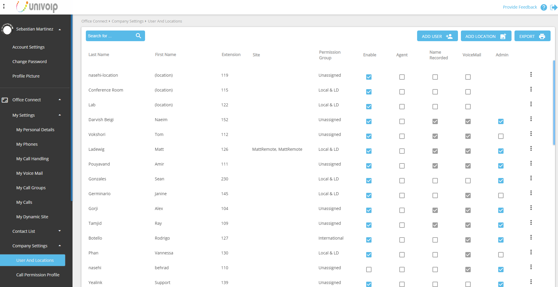Disable the Enable checkbox for Vokshori

pyautogui.click(x=369, y=136)
